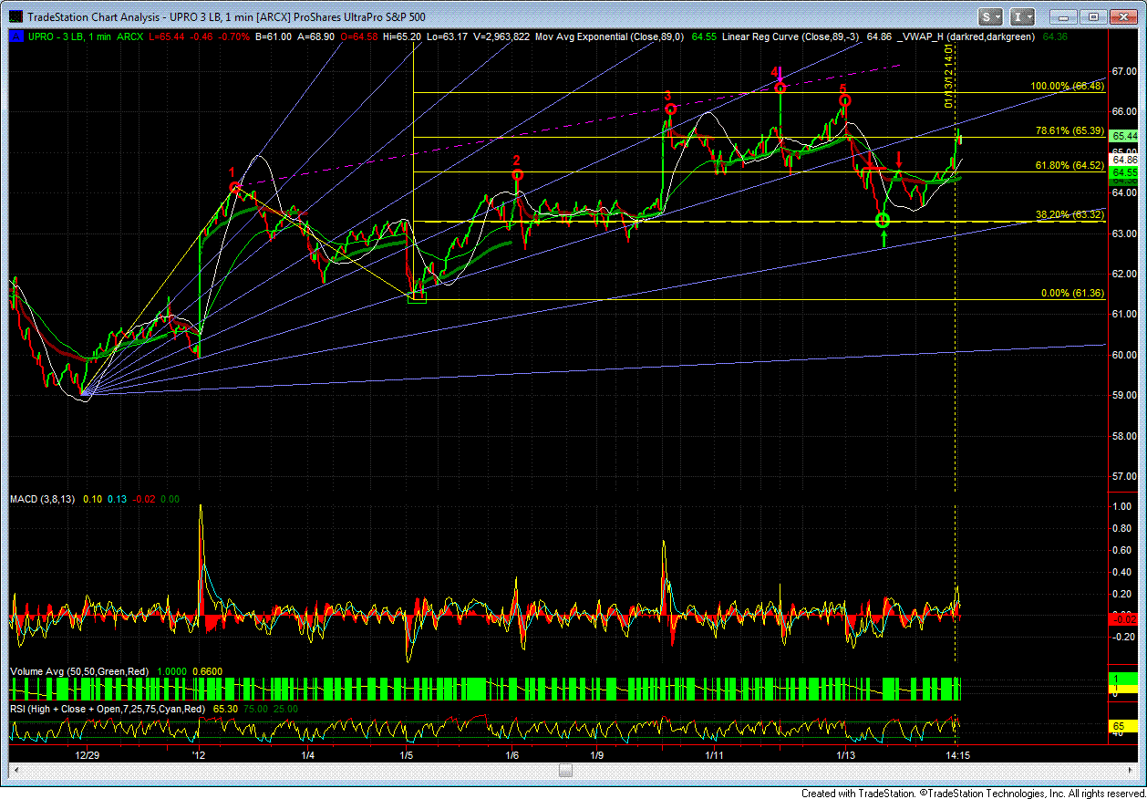Open the S dropdown button in title bar
This screenshot has height=799, width=1147.
click(x=991, y=16)
